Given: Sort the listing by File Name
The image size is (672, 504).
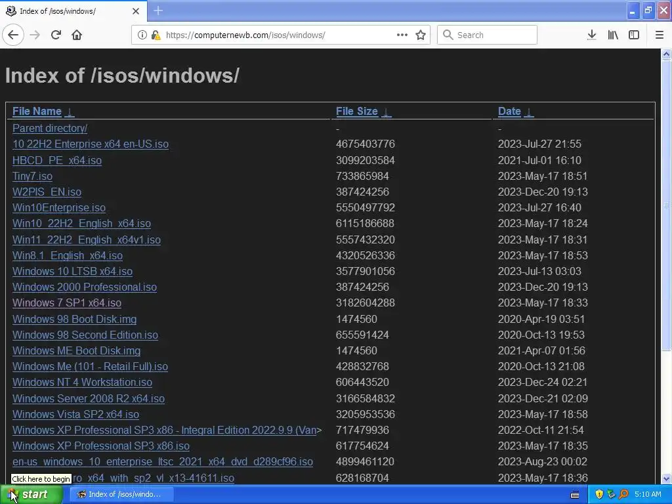Looking at the screenshot, I should click(x=37, y=112).
